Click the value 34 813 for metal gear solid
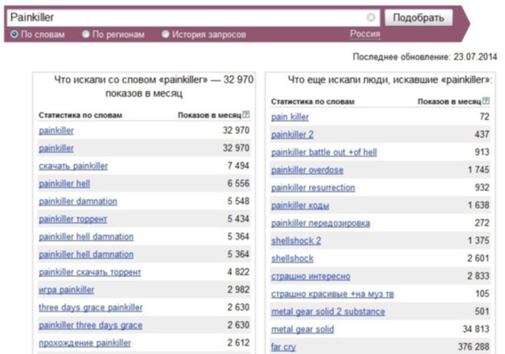Viewport: 505px width, 354px height. click(x=476, y=328)
